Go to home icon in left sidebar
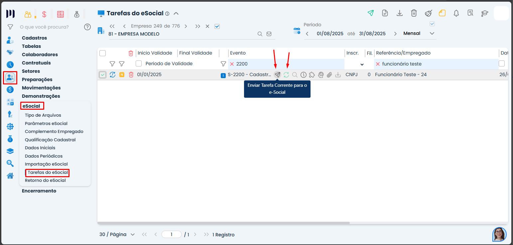This screenshot has height=245, width=513. [10, 176]
